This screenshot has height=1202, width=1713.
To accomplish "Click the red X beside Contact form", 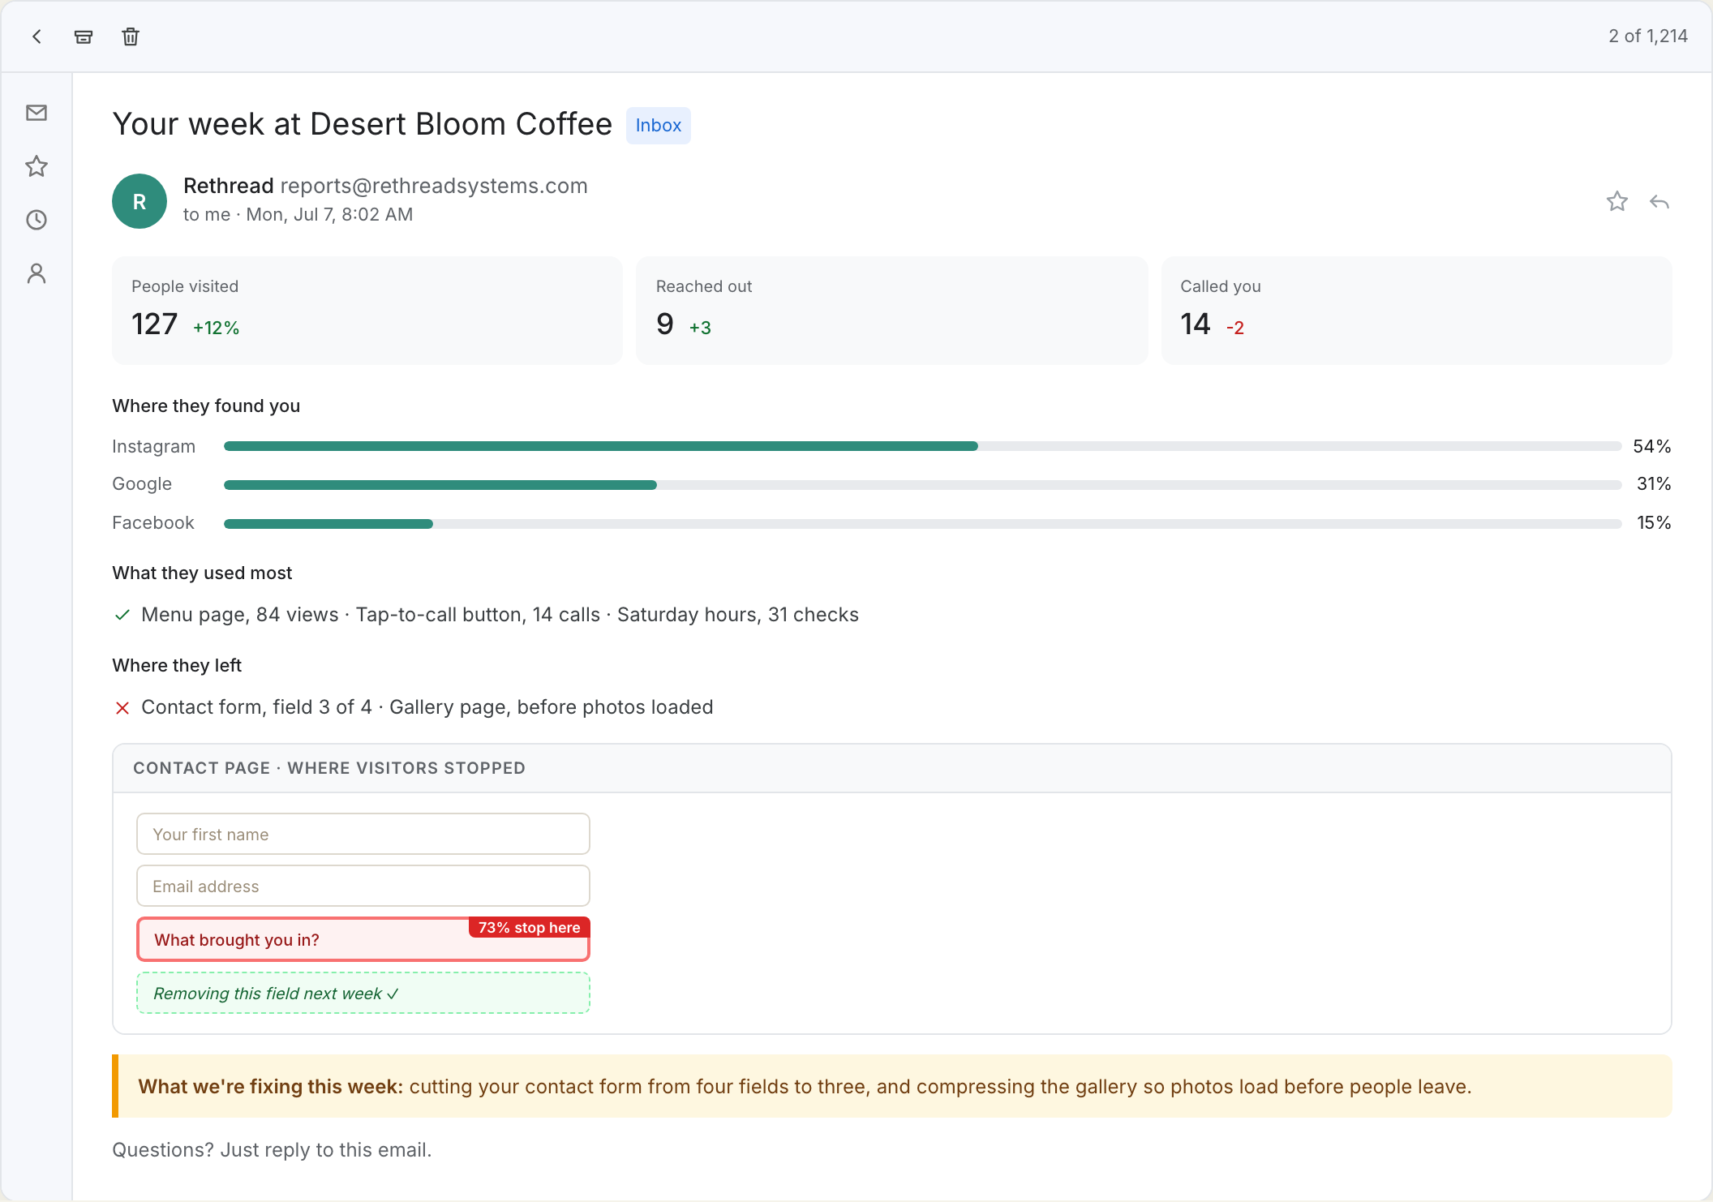I will click(x=122, y=708).
